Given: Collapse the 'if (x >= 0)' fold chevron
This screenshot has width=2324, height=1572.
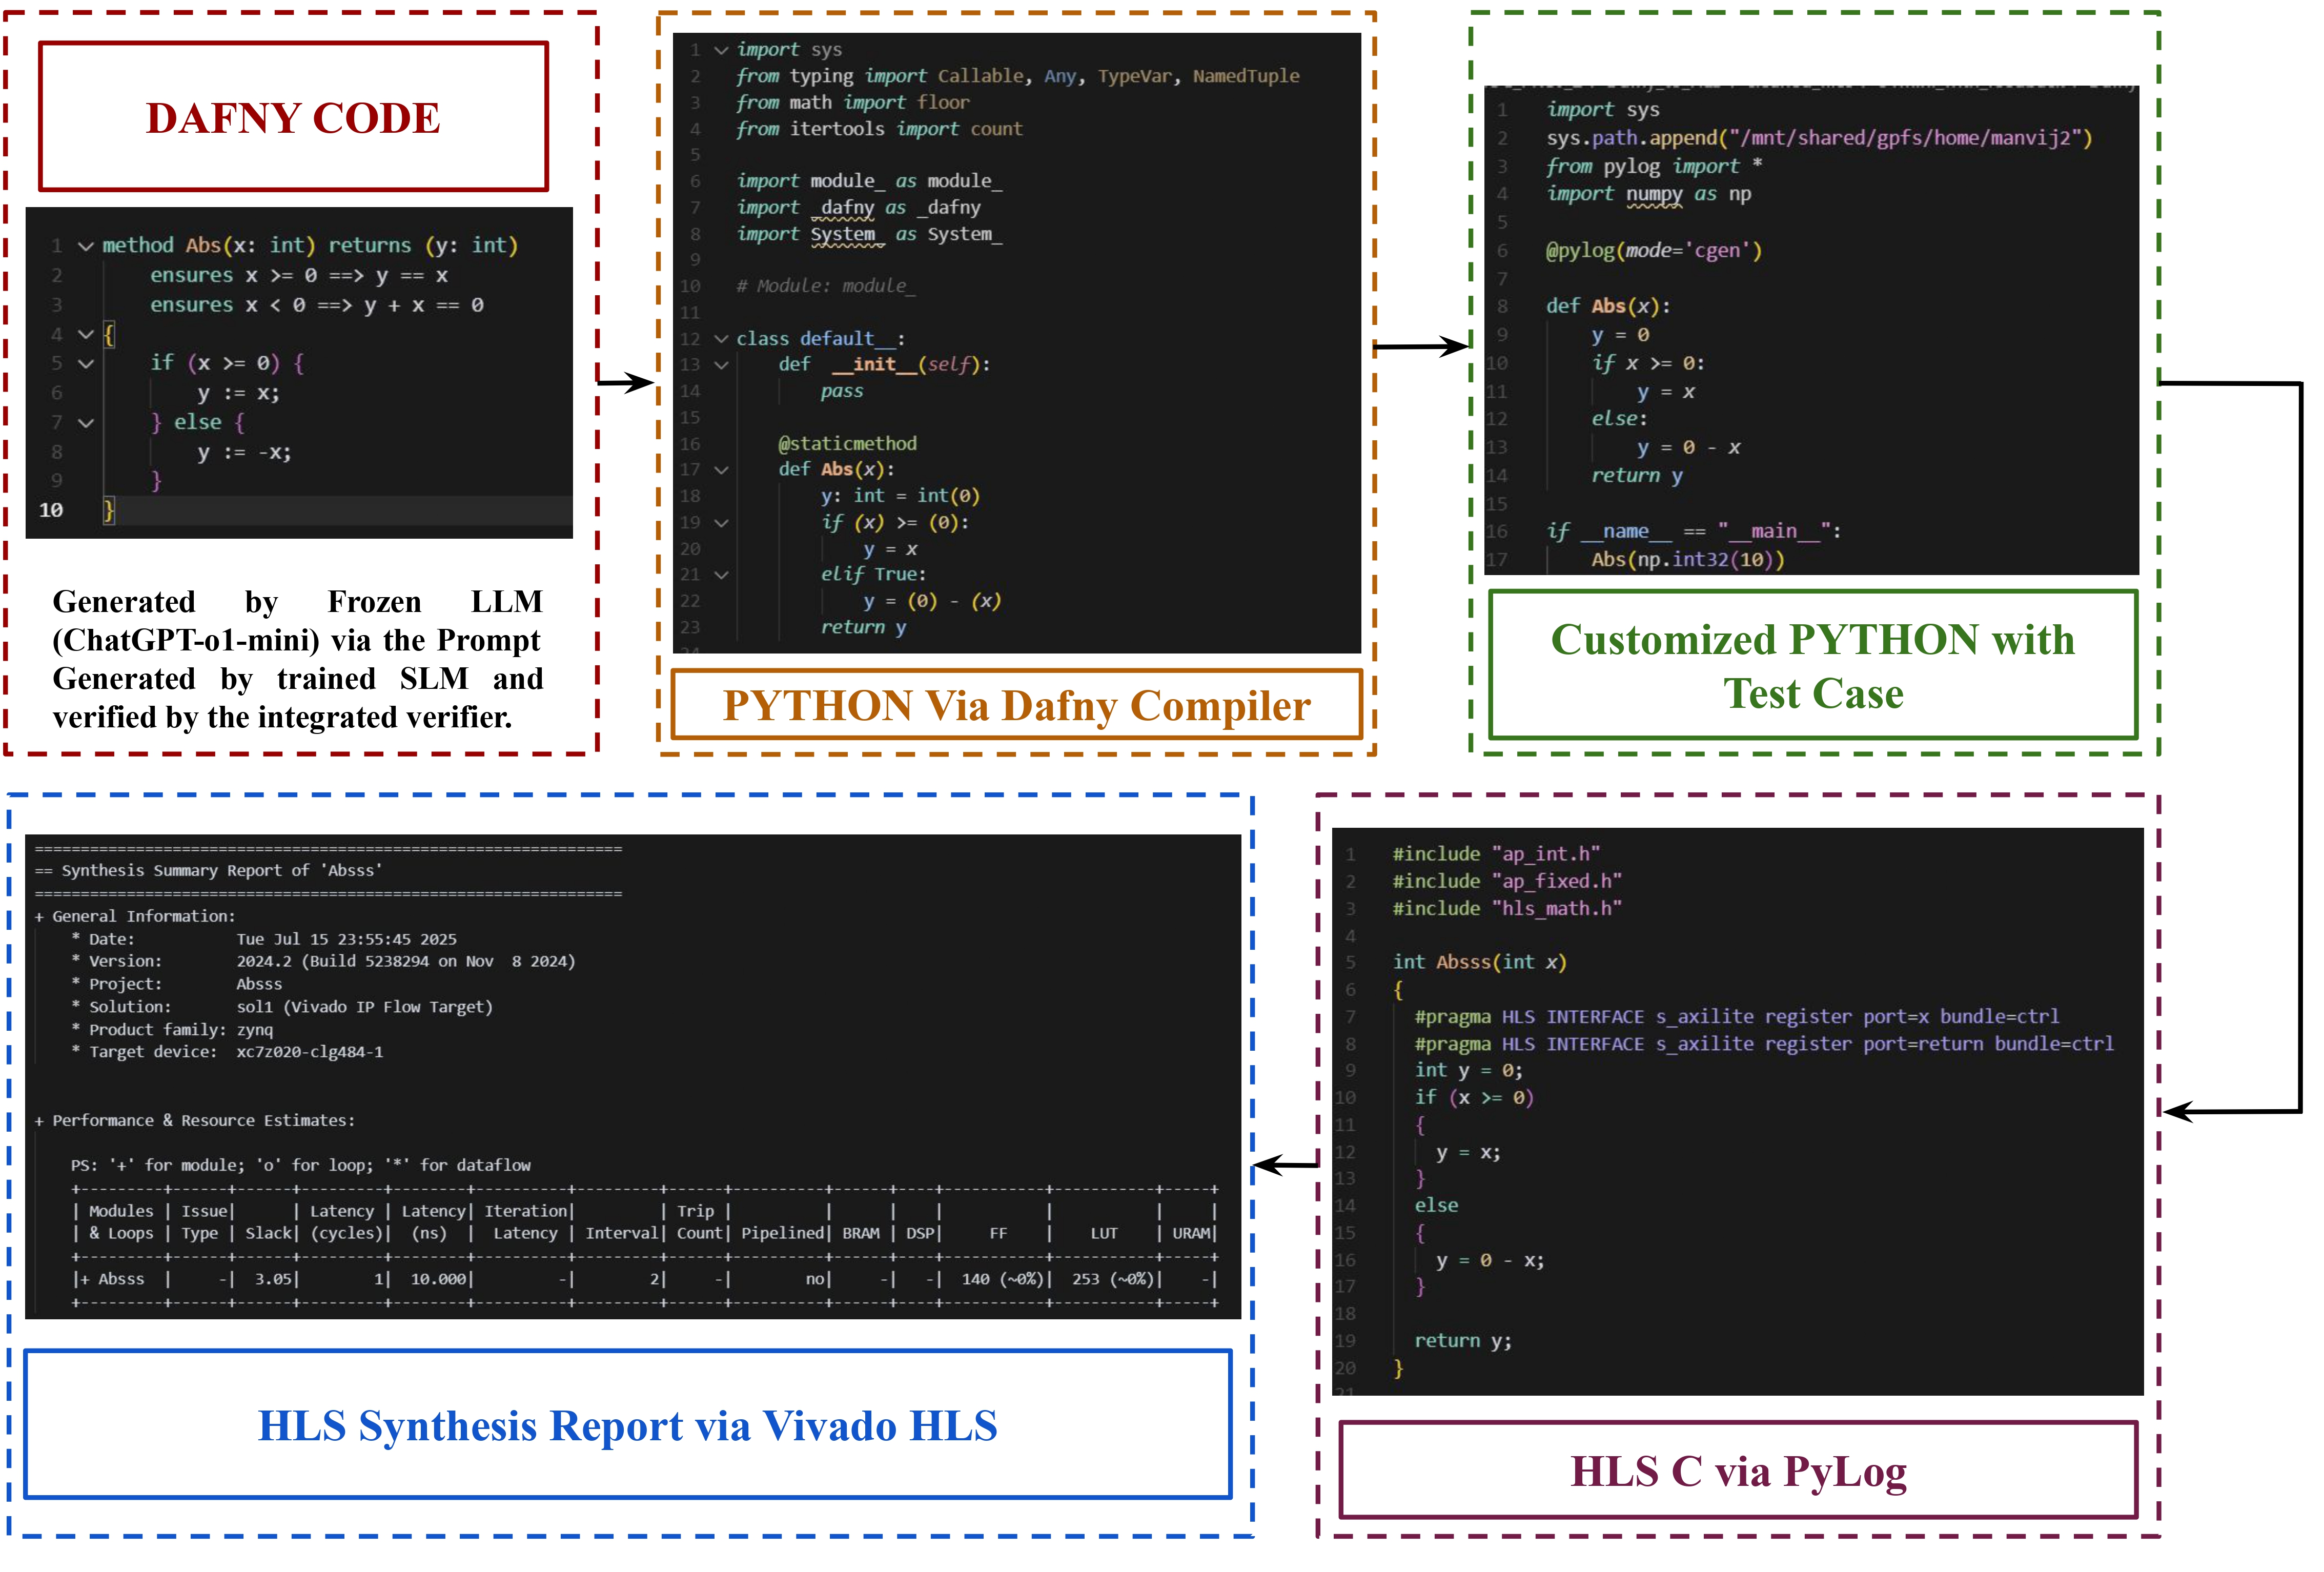Looking at the screenshot, I should [x=86, y=364].
